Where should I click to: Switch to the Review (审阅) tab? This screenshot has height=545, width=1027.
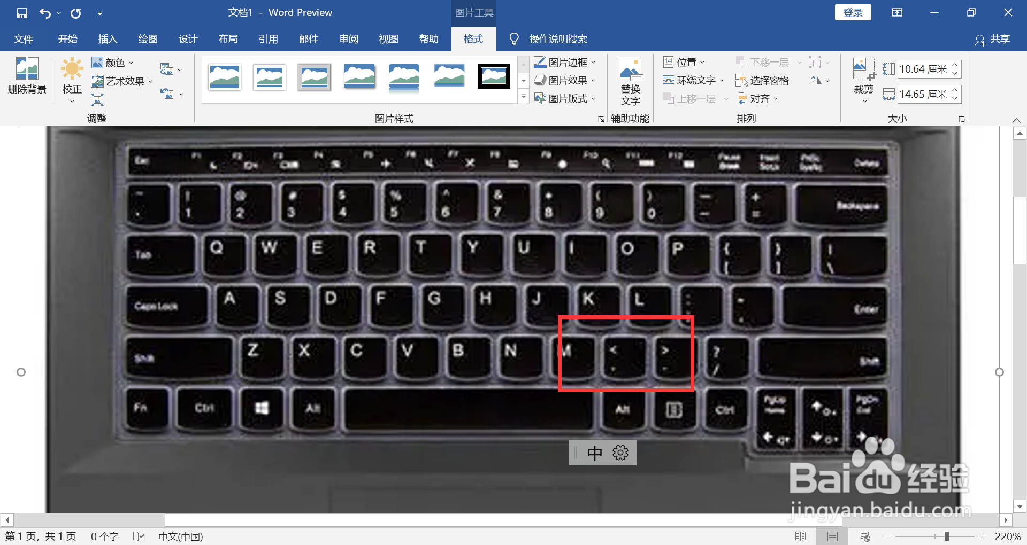[x=348, y=39]
